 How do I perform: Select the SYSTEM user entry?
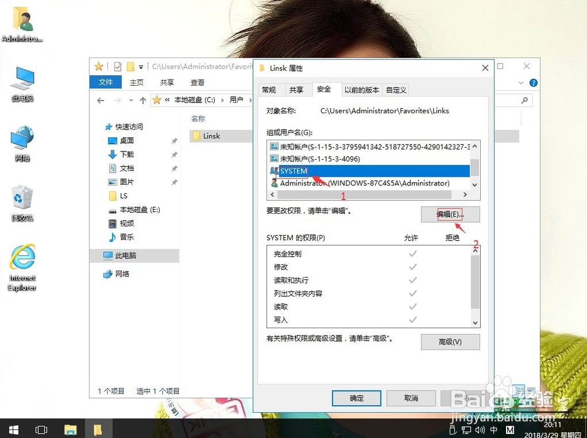point(369,171)
